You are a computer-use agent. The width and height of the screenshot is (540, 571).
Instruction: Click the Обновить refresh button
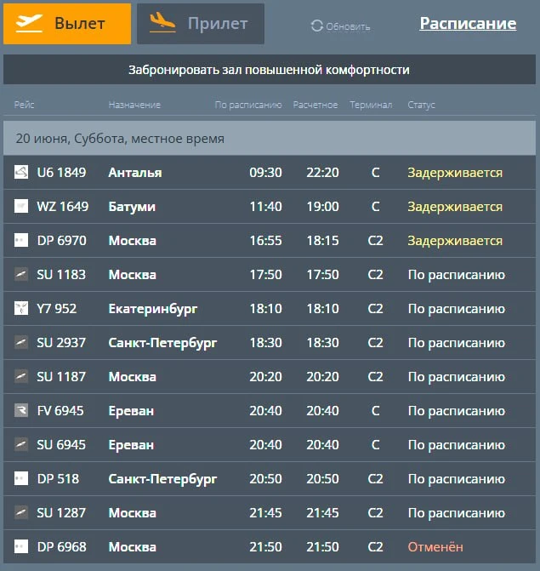click(x=341, y=26)
